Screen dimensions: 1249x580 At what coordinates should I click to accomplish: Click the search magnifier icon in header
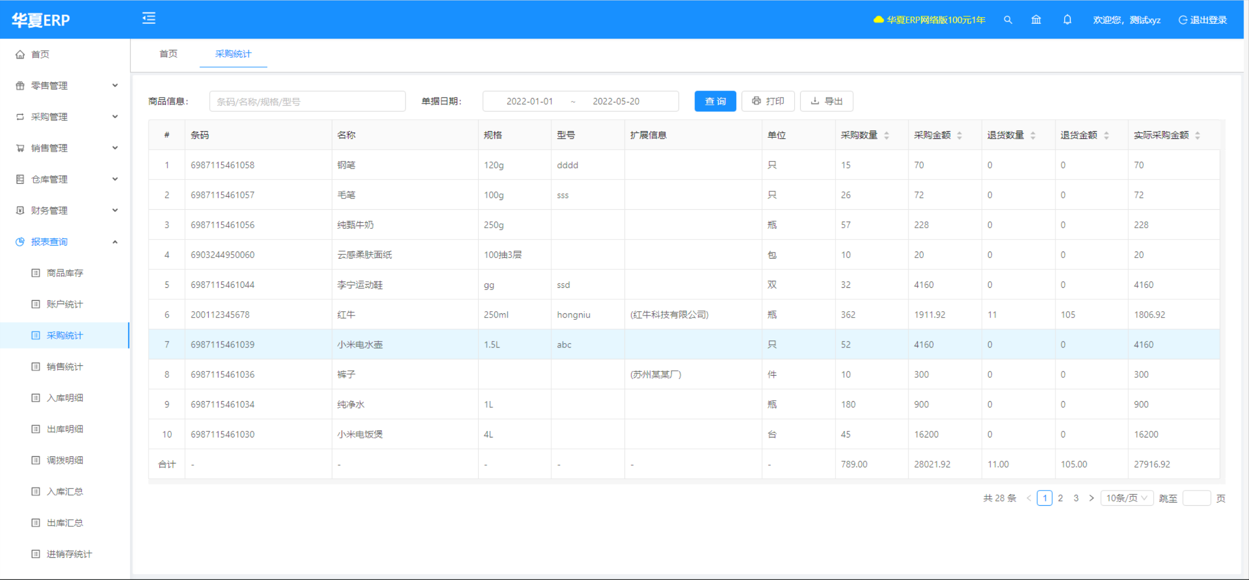(x=1008, y=20)
